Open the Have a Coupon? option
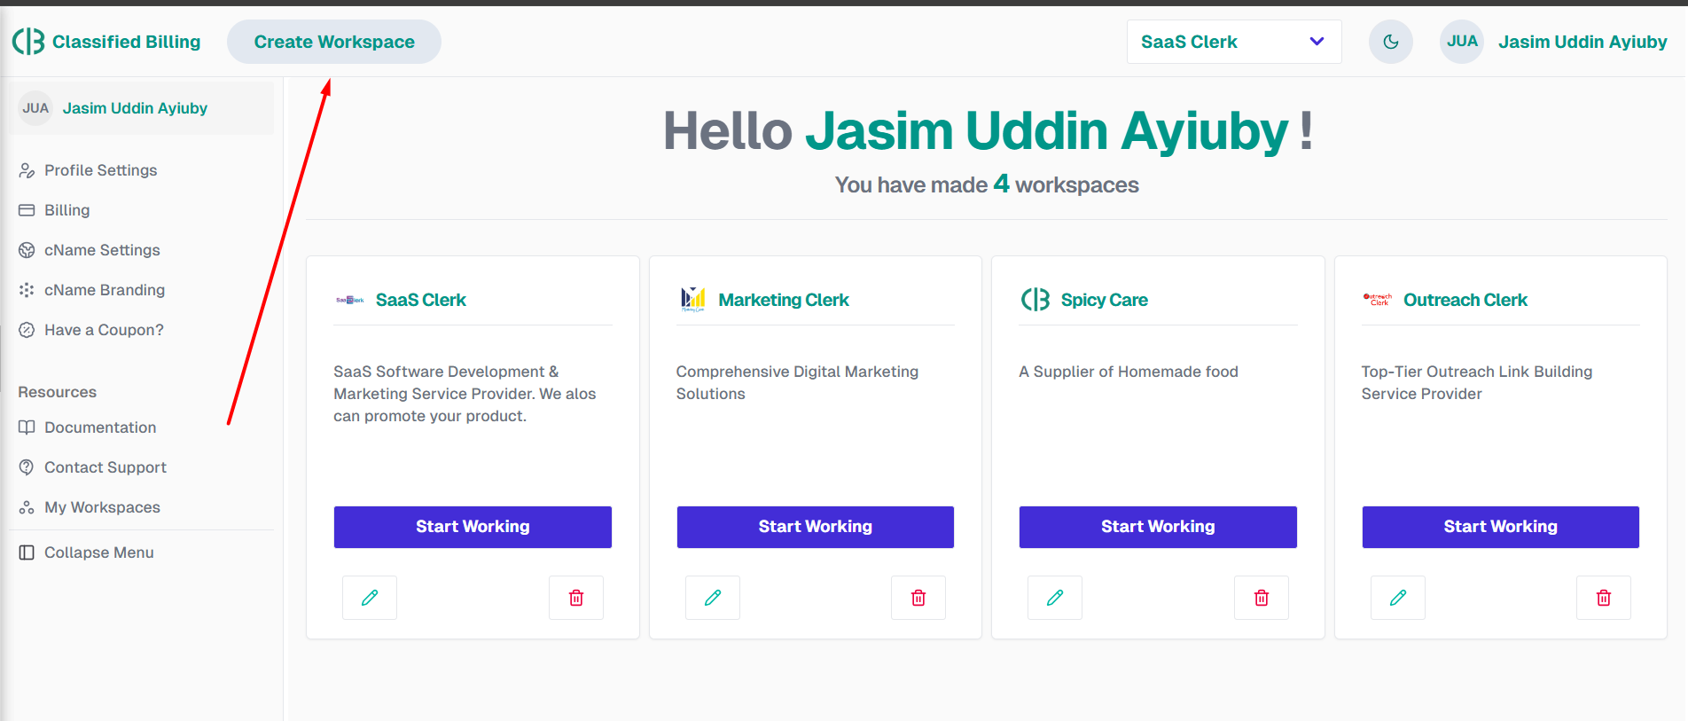This screenshot has height=721, width=1688. [104, 330]
